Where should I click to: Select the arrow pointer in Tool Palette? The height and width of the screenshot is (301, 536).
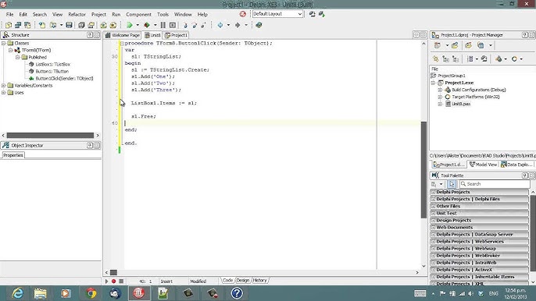pyautogui.click(x=452, y=184)
